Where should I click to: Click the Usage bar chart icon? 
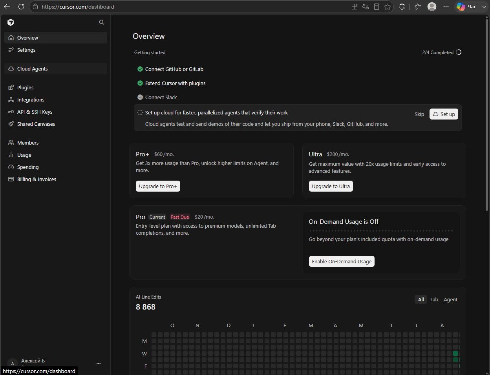click(x=11, y=155)
